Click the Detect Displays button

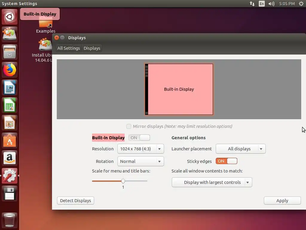pyautogui.click(x=76, y=201)
